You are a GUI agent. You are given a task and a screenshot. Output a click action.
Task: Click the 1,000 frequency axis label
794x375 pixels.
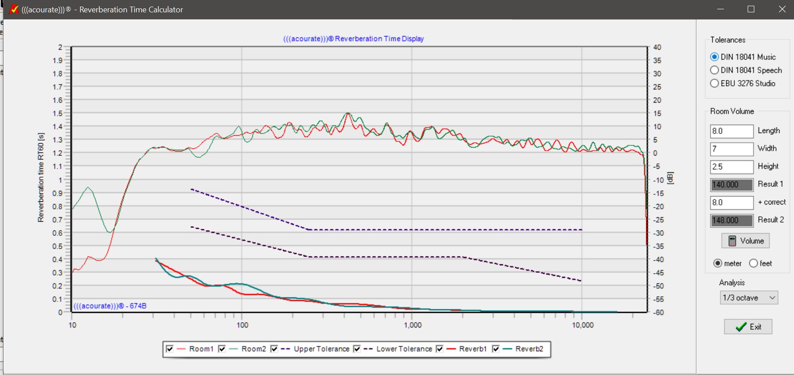coord(413,325)
